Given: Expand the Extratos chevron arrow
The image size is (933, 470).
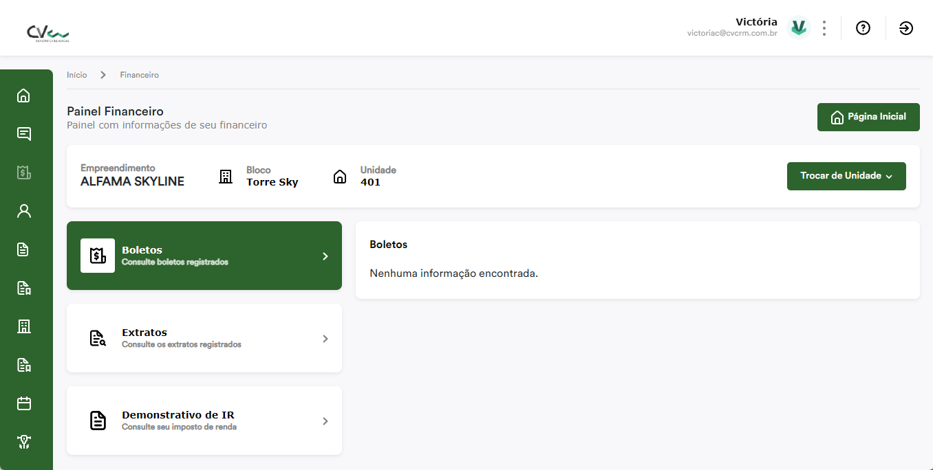Looking at the screenshot, I should [325, 339].
